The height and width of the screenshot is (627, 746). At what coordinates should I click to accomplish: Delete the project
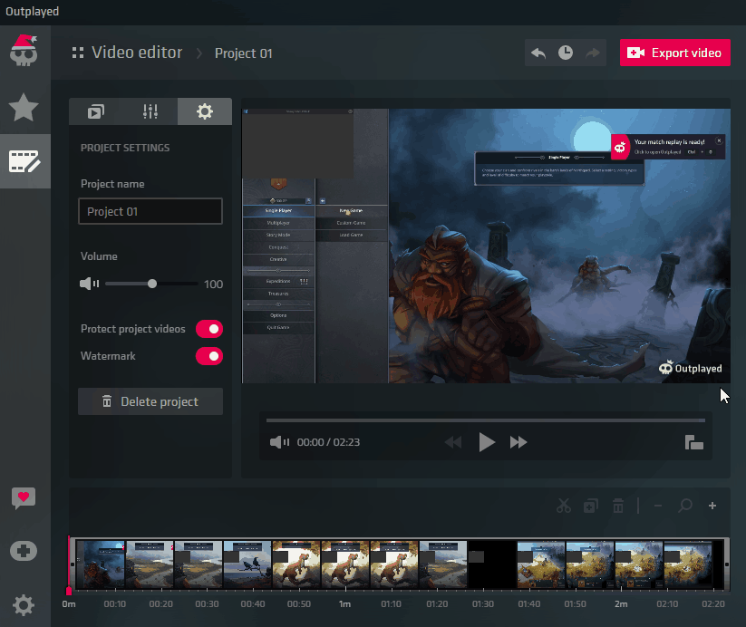tap(150, 401)
